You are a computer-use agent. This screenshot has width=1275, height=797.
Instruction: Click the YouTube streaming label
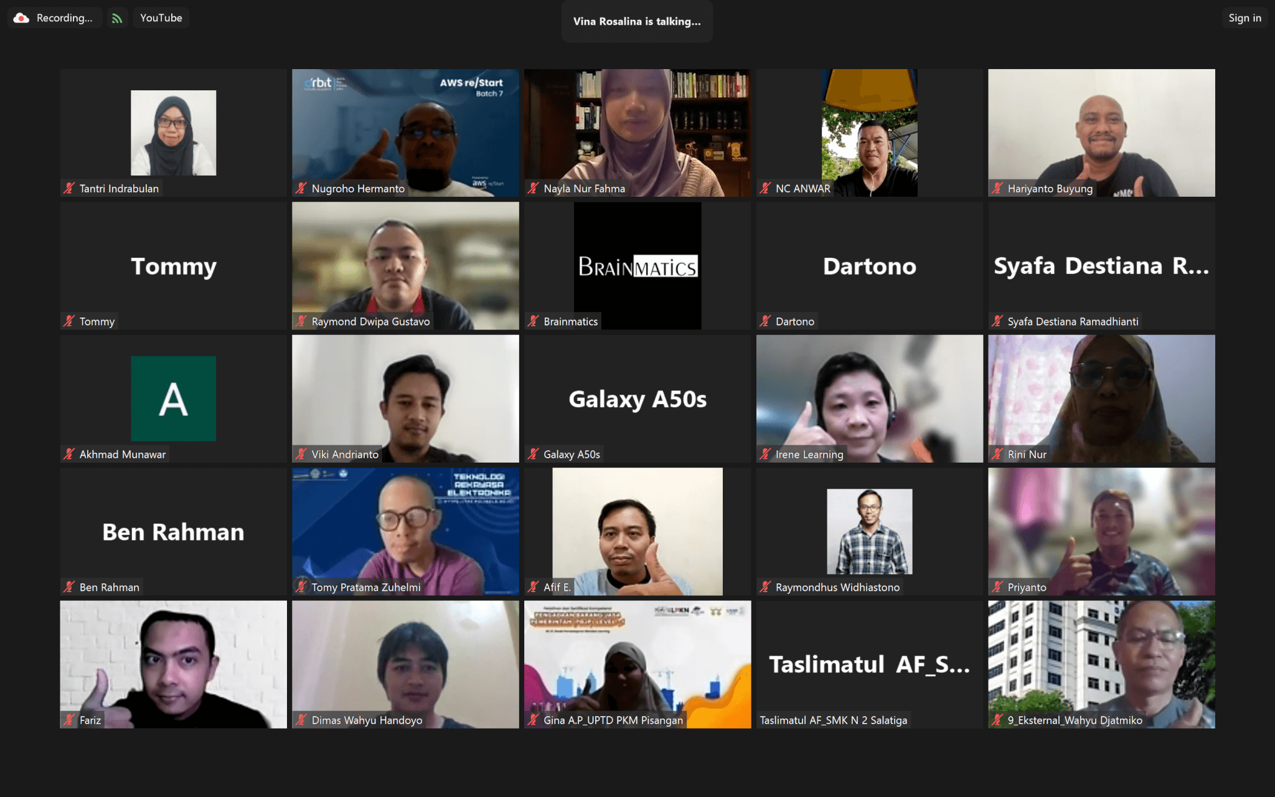(161, 18)
